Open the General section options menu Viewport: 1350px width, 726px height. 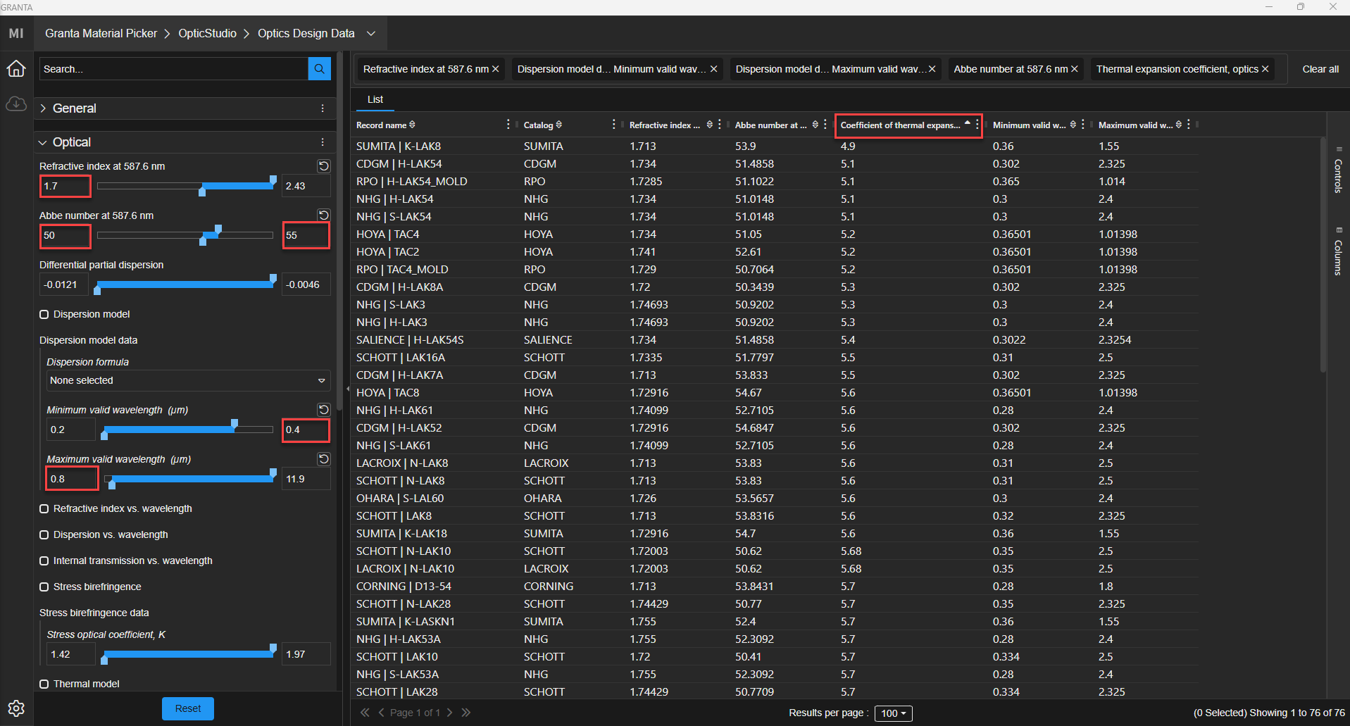tap(323, 108)
